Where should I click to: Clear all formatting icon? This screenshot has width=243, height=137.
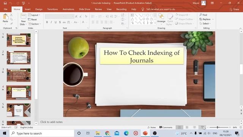[86, 16]
